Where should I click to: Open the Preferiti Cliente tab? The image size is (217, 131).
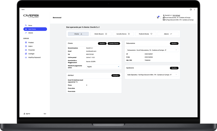point(145,34)
